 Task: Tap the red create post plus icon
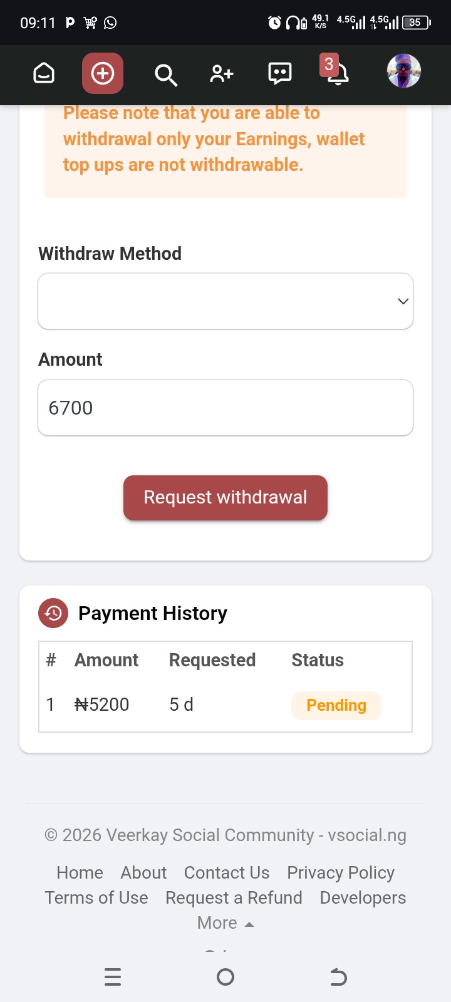103,74
